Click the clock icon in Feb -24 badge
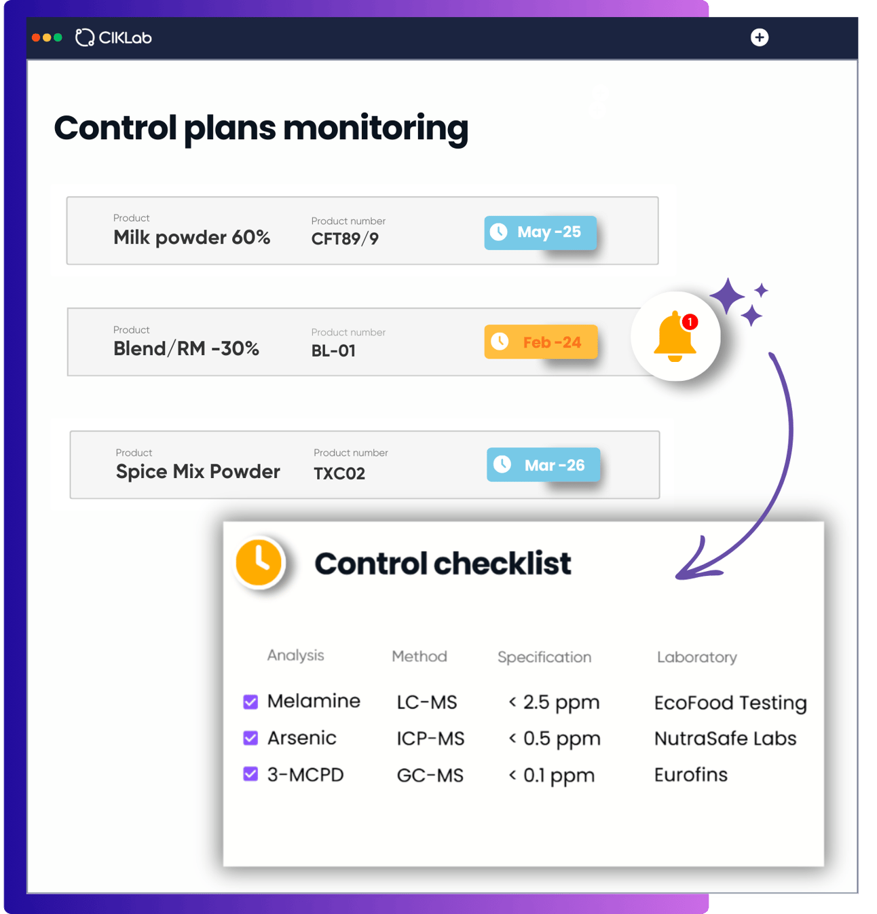The height and width of the screenshot is (914, 877). 500,342
